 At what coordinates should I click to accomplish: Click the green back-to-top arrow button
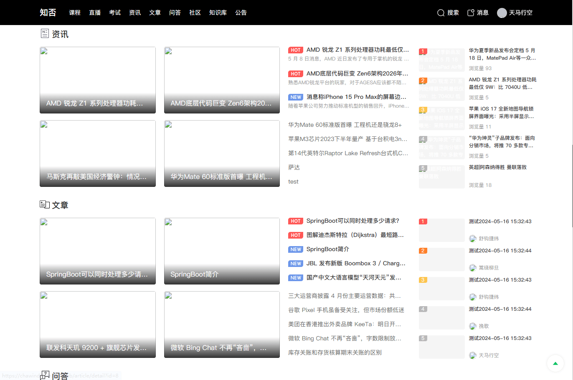555,363
